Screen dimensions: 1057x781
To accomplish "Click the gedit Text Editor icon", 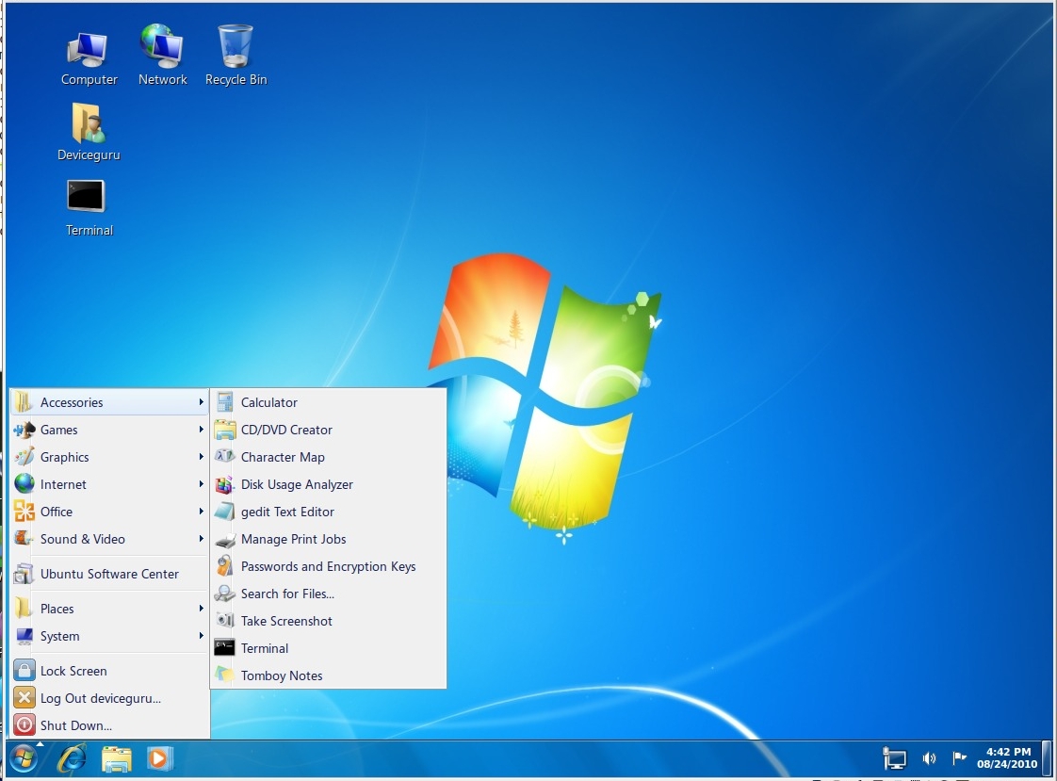I will (224, 512).
